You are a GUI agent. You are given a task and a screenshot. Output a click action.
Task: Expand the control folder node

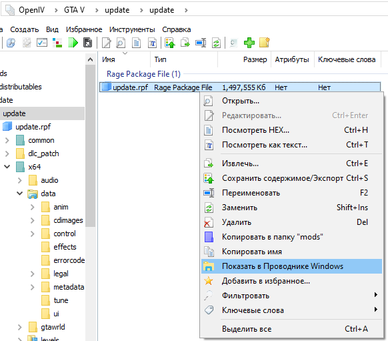click(x=33, y=234)
